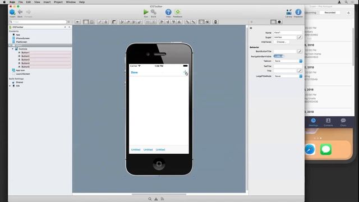Click the edit pencil next to Super field
Image resolution: width=359 pixels, height=202 pixels.
(x=300, y=37)
